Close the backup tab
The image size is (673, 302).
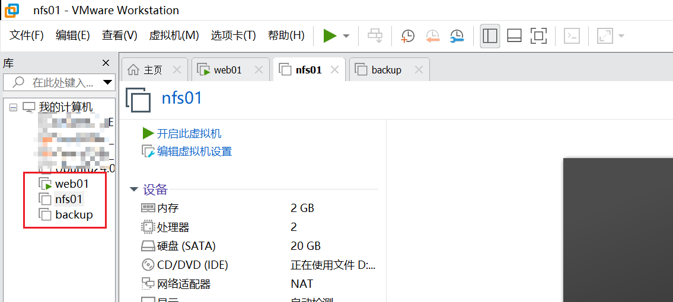coord(419,70)
